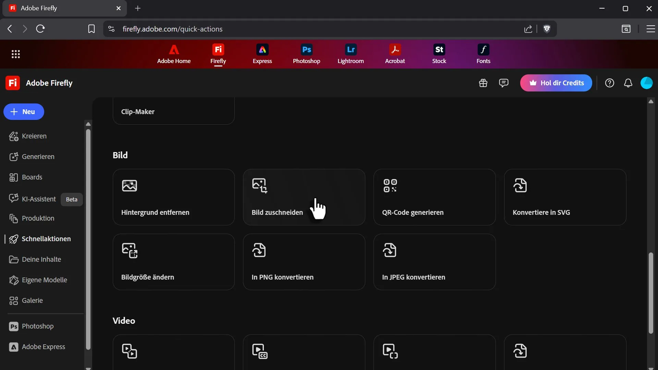The width and height of the screenshot is (658, 370).
Task: Select KI-Assistent in sidebar
Action: click(33, 199)
